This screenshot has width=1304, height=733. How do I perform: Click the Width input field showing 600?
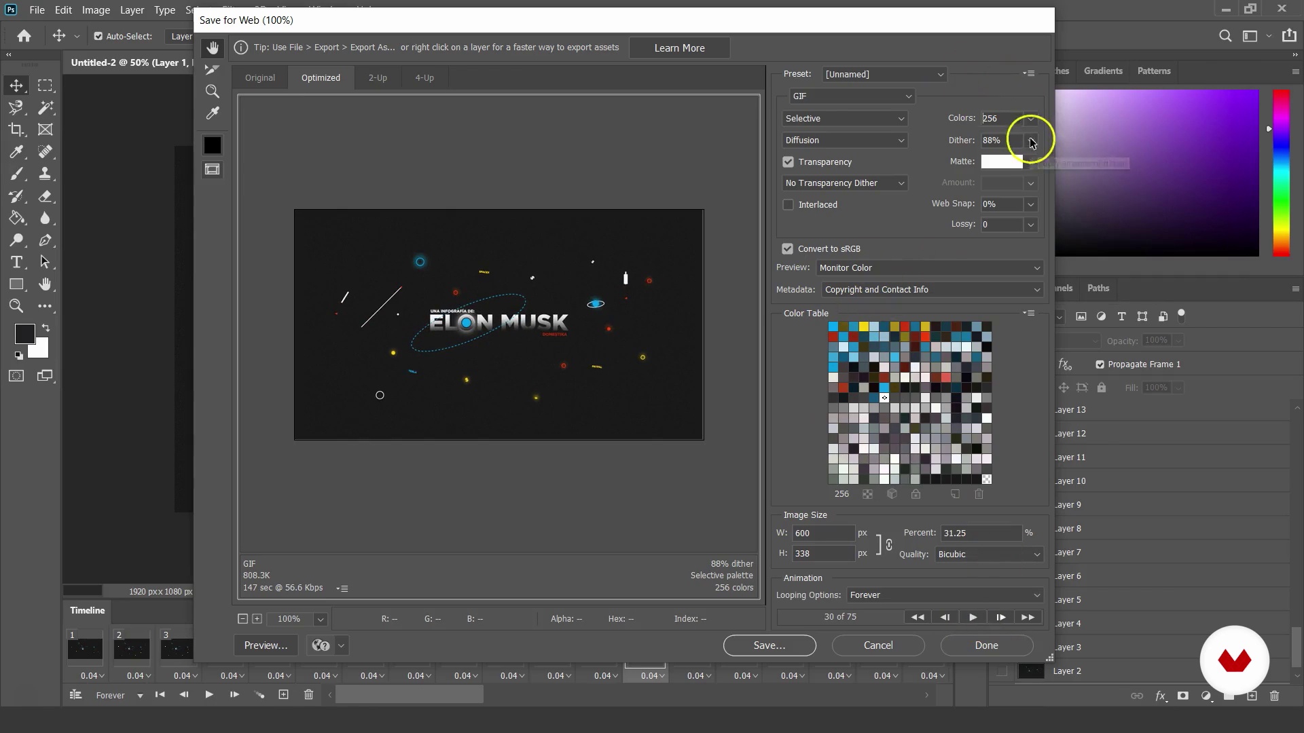(x=823, y=533)
